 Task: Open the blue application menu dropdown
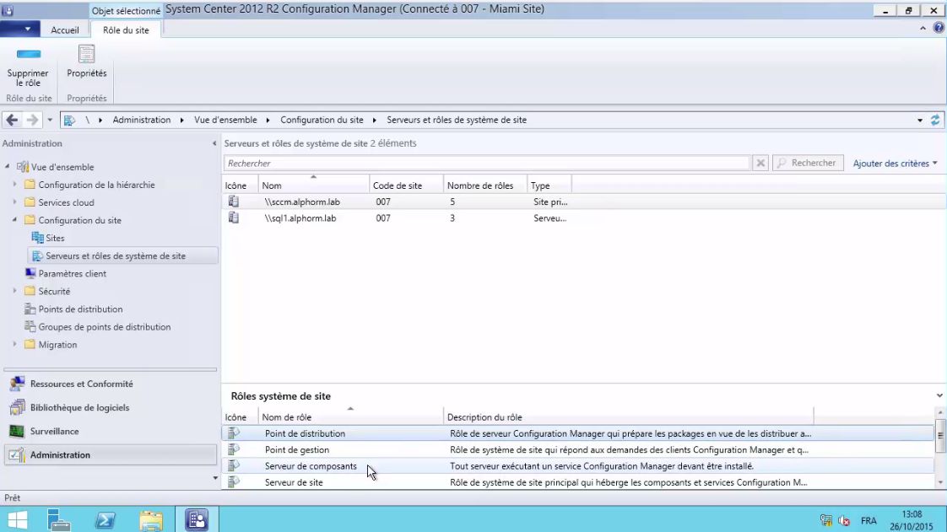(20, 29)
